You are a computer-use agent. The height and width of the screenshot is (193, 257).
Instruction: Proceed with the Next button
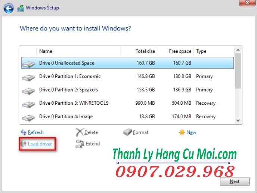[x=235, y=181]
